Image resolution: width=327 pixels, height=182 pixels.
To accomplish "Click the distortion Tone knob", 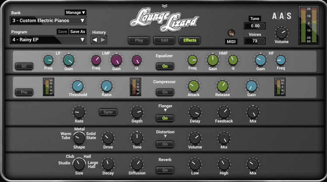I will [137, 138].
